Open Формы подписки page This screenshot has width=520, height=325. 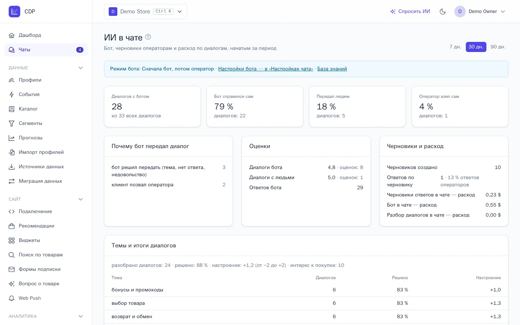coord(46,269)
